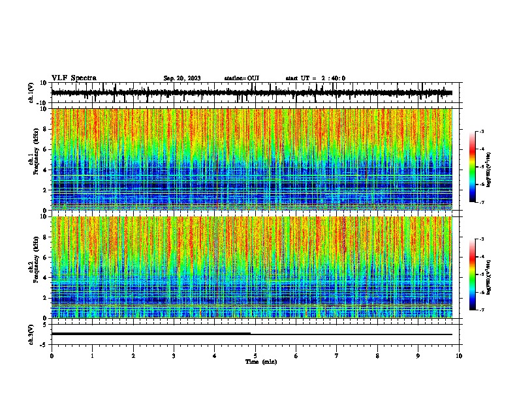Image resolution: width=517 pixels, height=399 pixels.
Task: Click ch.2 frequency axis tick "4"
Action: (x=45, y=278)
